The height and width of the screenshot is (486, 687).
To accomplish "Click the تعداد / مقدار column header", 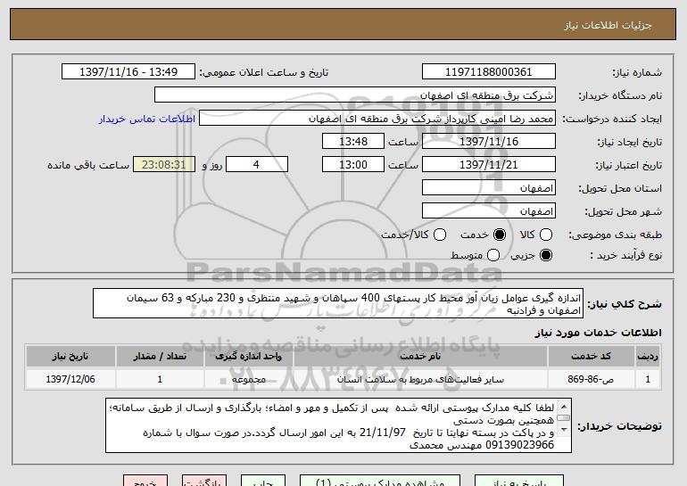I will click(160, 357).
